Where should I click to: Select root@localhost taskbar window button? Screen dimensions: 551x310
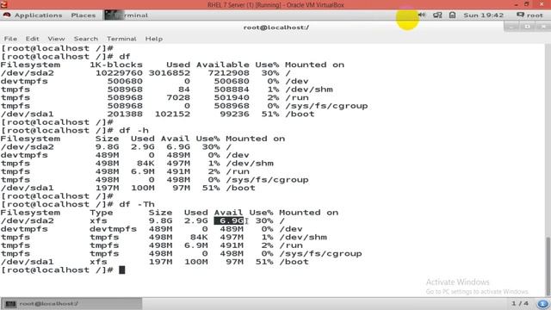point(72,304)
